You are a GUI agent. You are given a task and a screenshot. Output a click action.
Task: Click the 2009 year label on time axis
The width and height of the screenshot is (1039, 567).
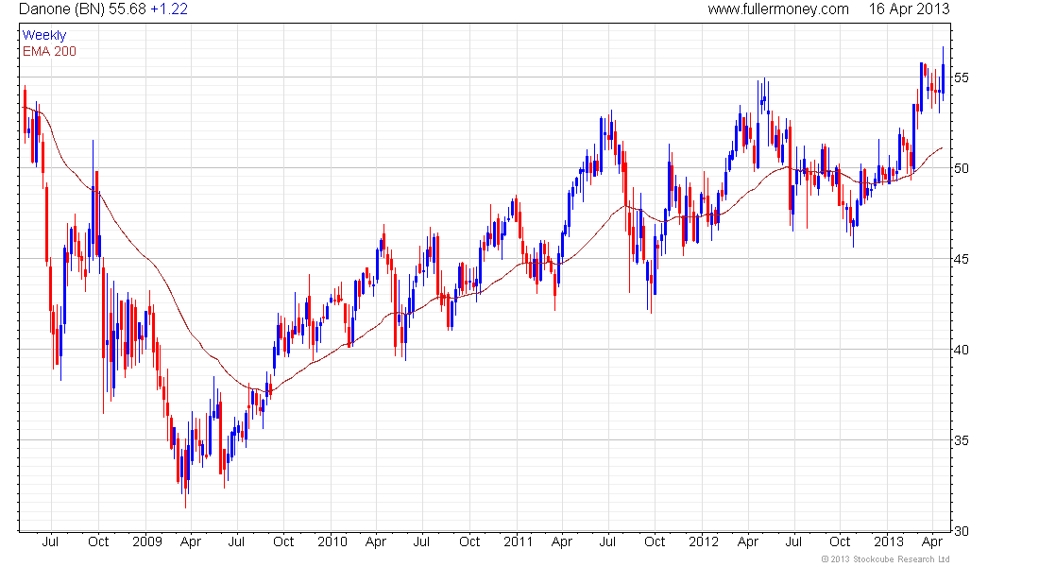(x=147, y=541)
